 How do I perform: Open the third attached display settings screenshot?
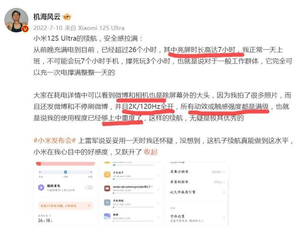tap(197, 194)
